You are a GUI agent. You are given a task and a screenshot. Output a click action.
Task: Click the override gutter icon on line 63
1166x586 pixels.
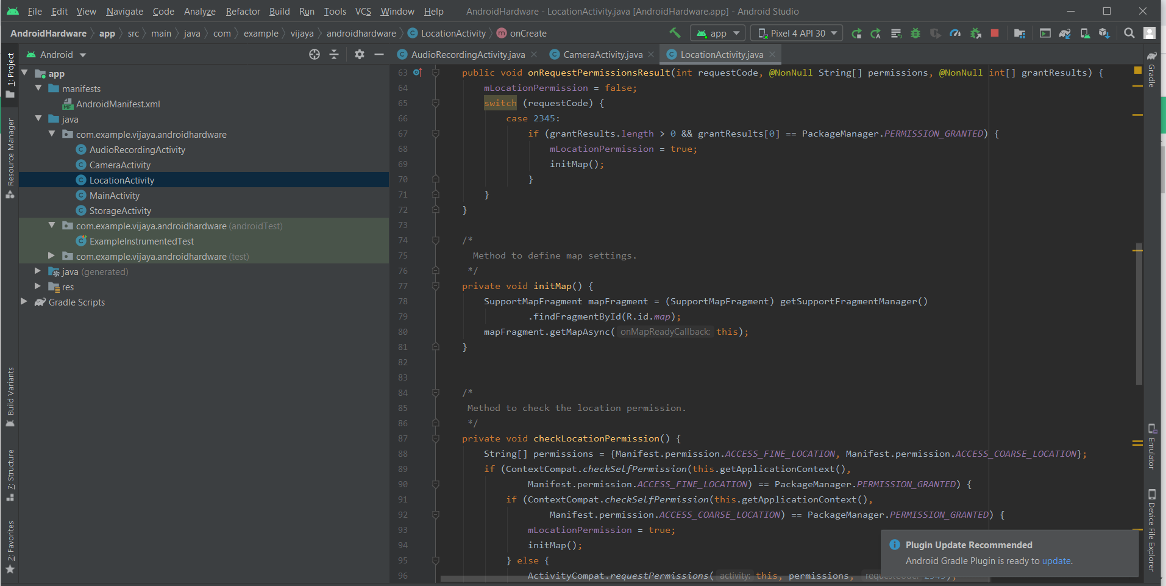click(x=418, y=73)
